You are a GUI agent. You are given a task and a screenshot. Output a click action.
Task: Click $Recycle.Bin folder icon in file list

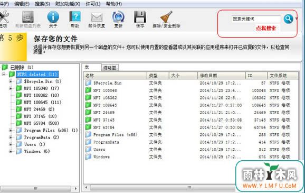point(88,83)
